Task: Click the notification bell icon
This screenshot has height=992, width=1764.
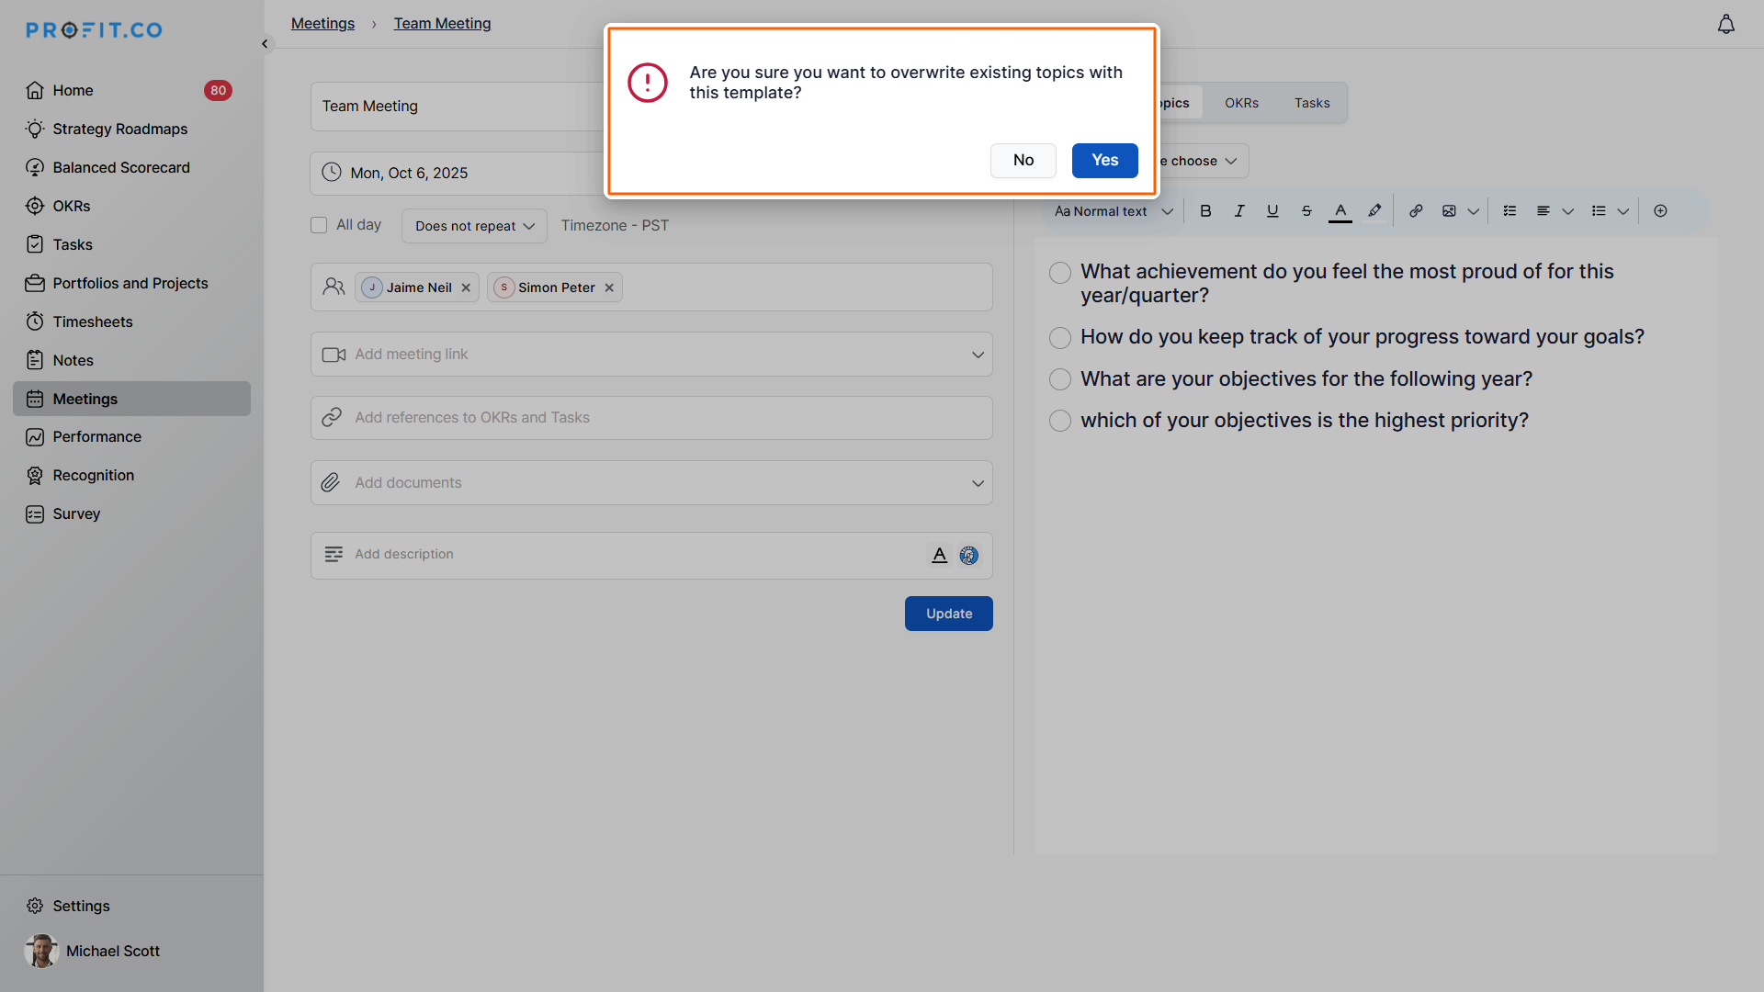Action: [1726, 25]
